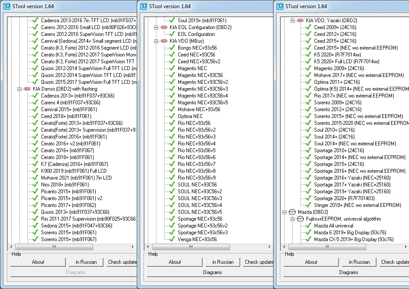Select 'Sportage 2017+ Yazaki (NEC+25160)'
Viewport: 409px width, 289px height.
(353, 185)
